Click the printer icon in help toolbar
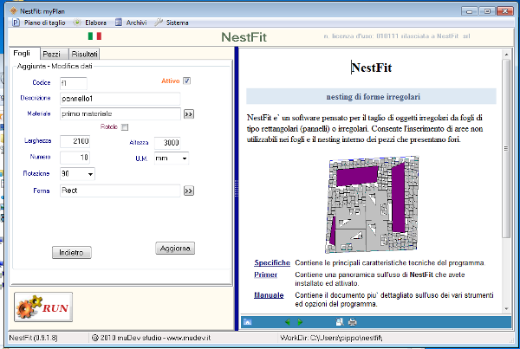This screenshot has width=520, height=349. (352, 322)
